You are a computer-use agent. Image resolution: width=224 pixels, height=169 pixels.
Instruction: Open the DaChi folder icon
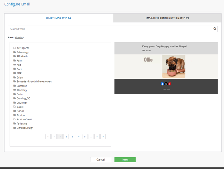(15, 107)
